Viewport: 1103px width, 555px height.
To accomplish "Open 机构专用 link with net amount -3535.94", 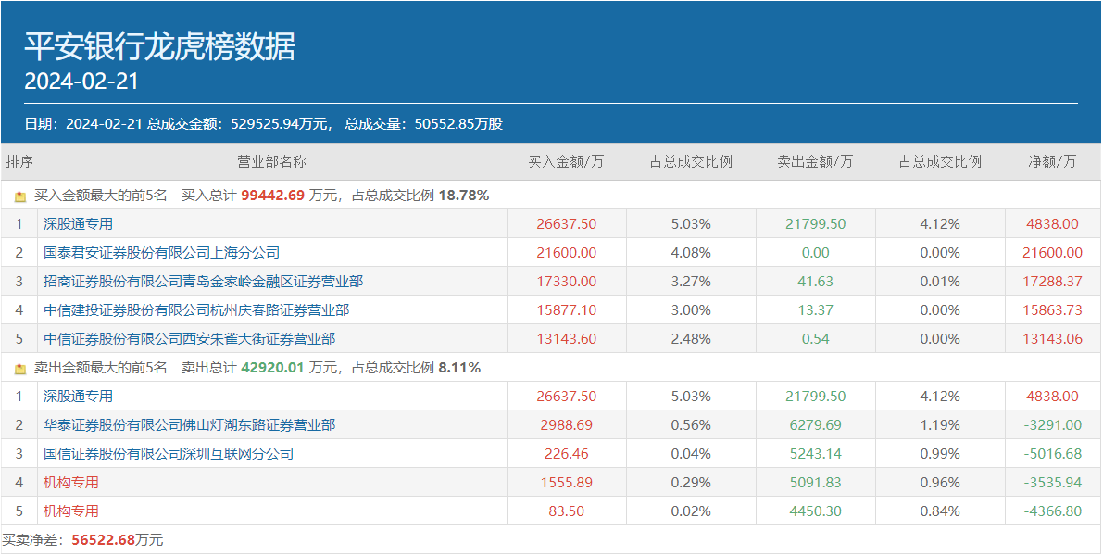I will tap(70, 483).
